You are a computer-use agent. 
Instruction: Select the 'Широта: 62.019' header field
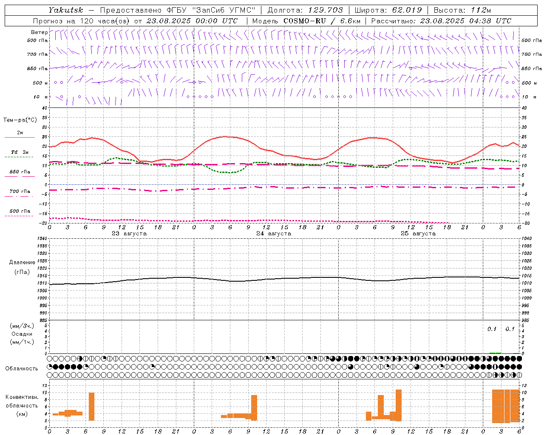coord(388,10)
